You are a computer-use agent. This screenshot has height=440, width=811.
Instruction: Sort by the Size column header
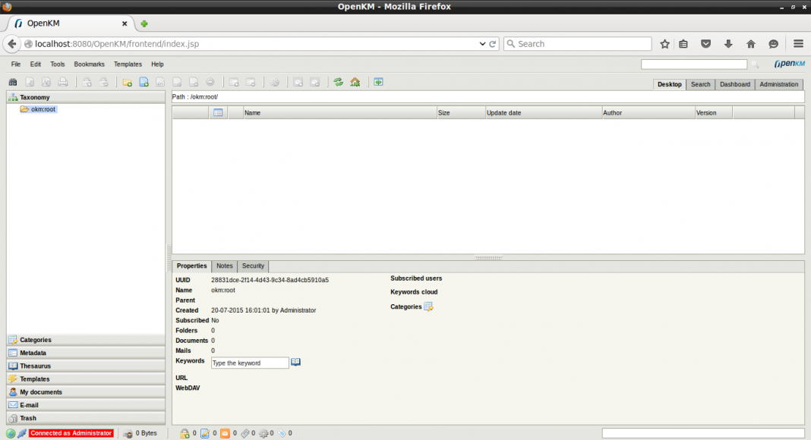(461, 112)
